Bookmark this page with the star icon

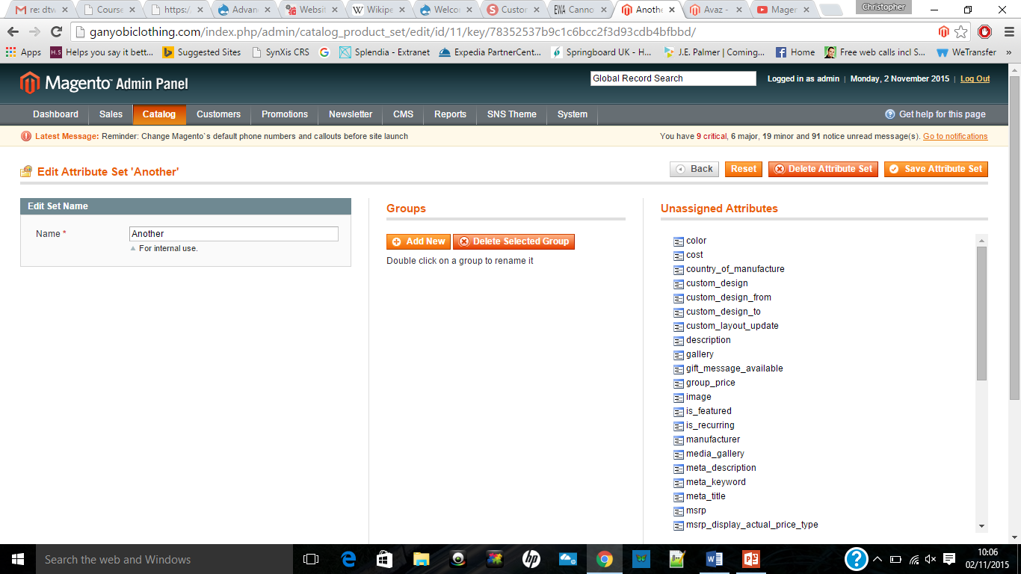[x=961, y=32]
